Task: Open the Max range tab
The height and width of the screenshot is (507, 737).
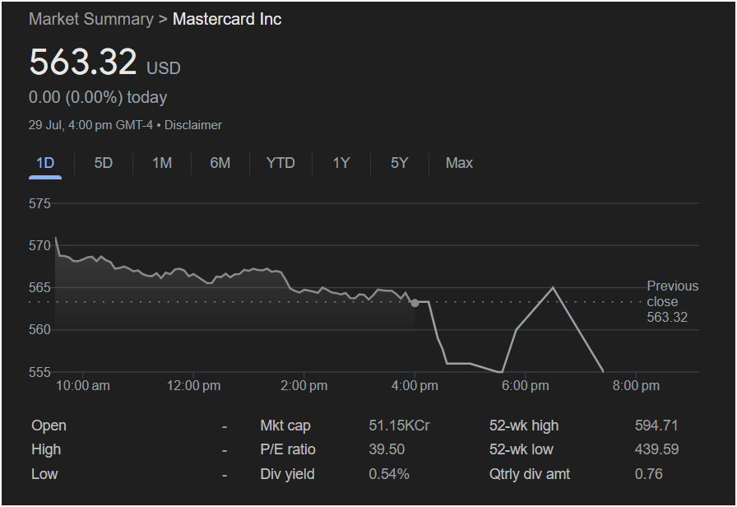Action: click(459, 163)
